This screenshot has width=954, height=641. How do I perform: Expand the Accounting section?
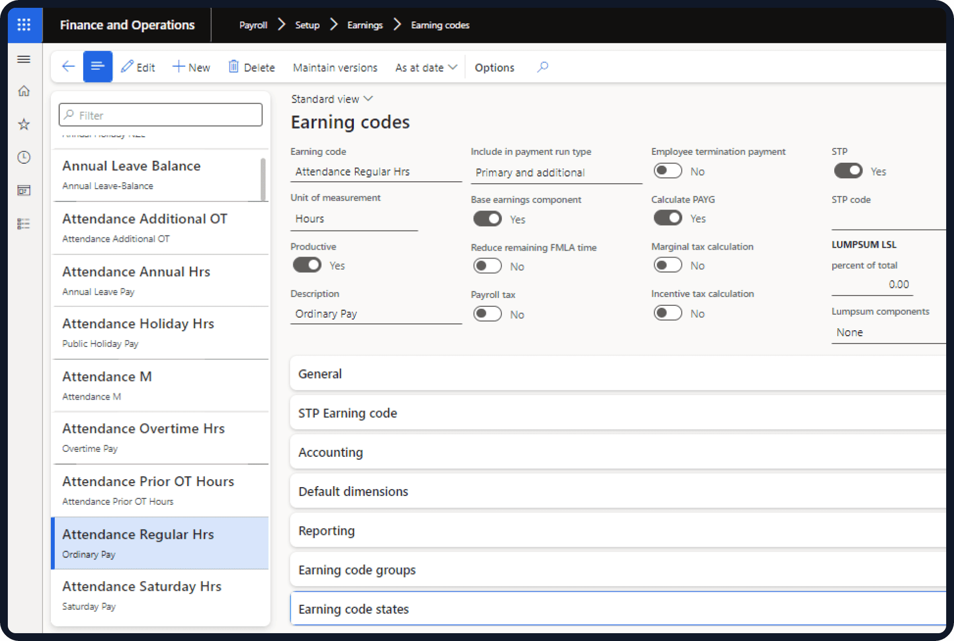(618, 452)
